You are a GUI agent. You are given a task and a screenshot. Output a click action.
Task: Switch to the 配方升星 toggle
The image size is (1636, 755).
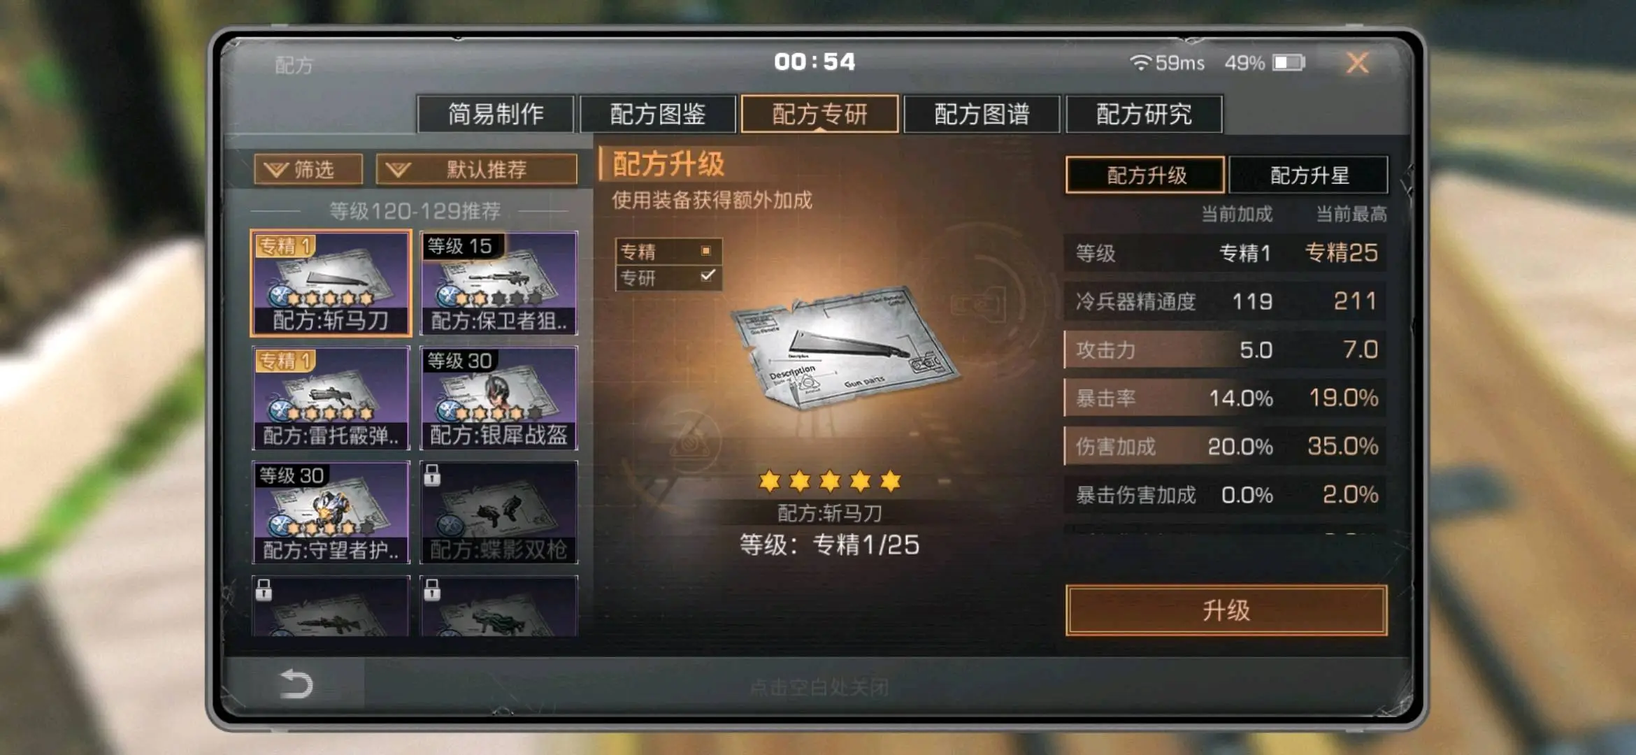click(1309, 175)
